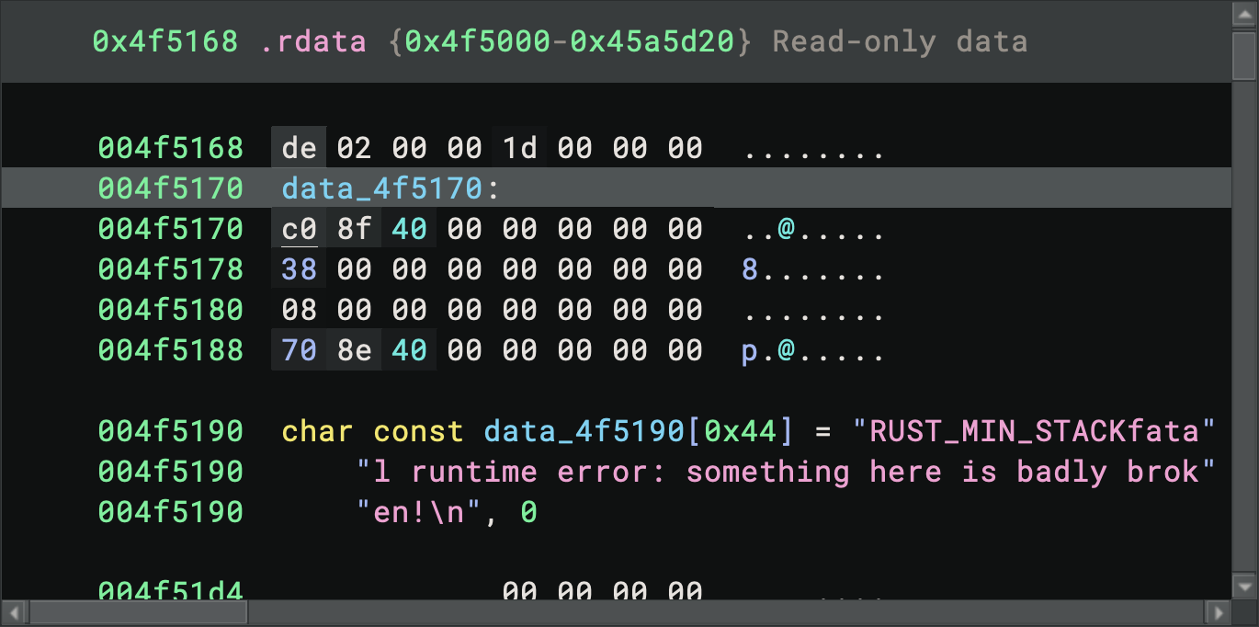Viewport: 1259px width, 627px height.
Task: Select the "en!\n" string continuation line
Action: pyautogui.click(x=419, y=512)
